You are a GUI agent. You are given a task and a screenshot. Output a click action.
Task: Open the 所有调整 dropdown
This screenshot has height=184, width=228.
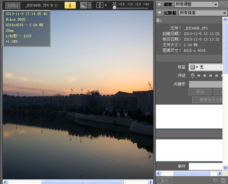click(x=196, y=5)
